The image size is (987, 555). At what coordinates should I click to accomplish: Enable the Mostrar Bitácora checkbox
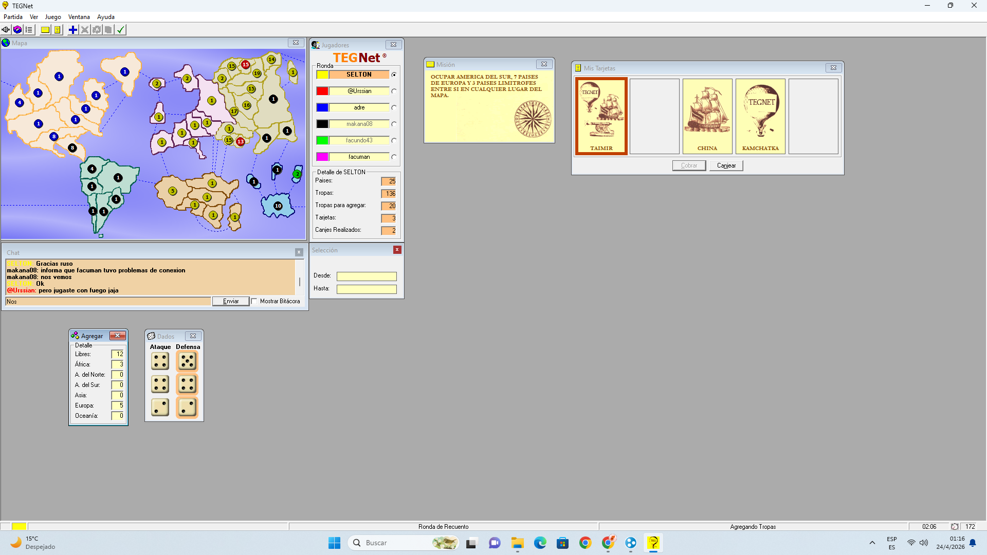(x=254, y=301)
